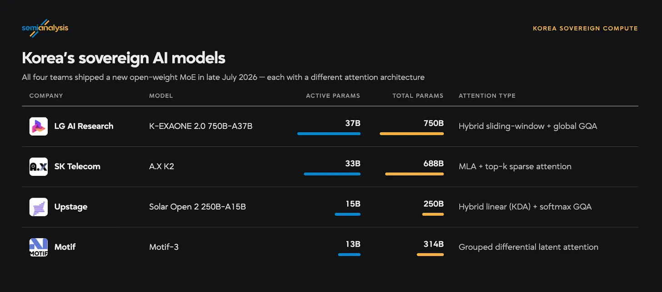The width and height of the screenshot is (662, 292).
Task: Click the blue 37B active params bar
Action: [329, 134]
